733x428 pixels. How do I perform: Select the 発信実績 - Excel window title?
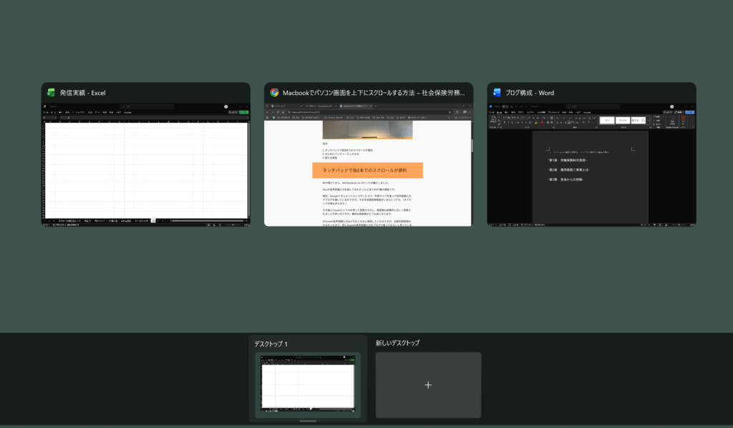pyautogui.click(x=83, y=93)
